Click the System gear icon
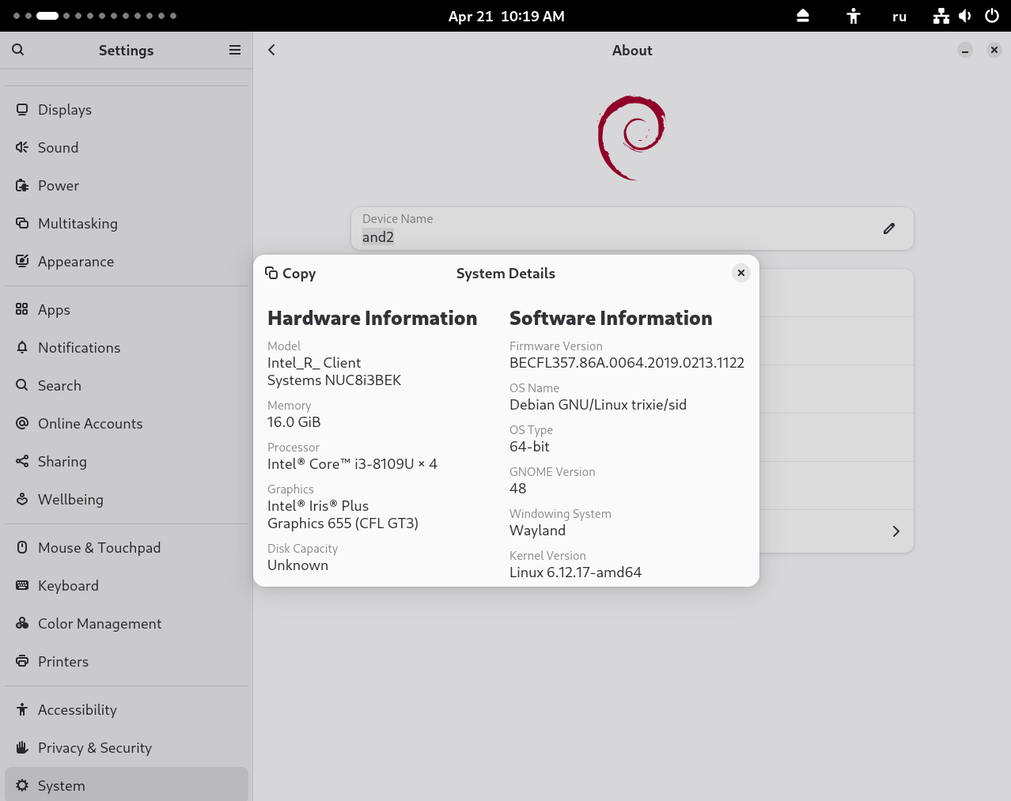The image size is (1011, 801). (22, 785)
